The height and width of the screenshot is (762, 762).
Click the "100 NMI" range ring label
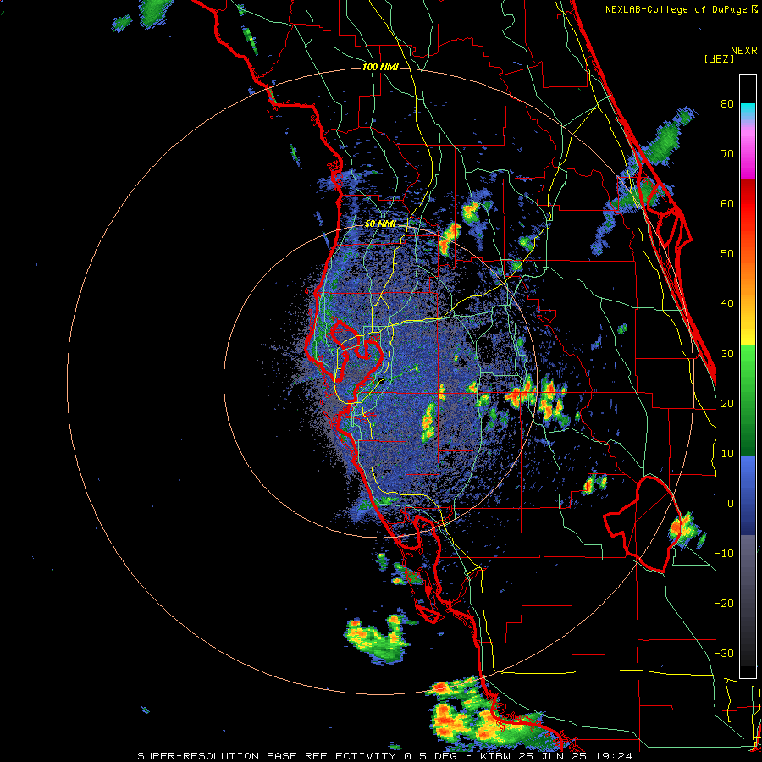[x=380, y=67]
